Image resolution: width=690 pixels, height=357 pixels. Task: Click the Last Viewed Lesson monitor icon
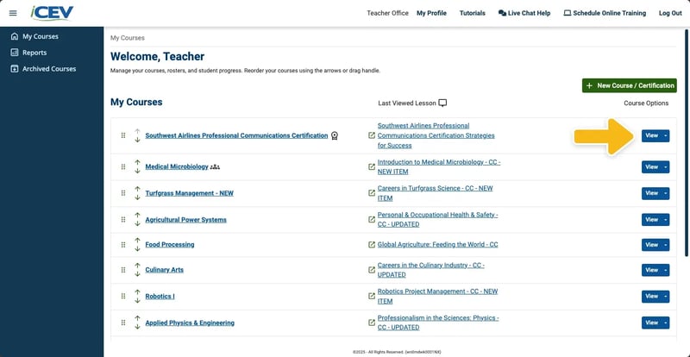(442, 103)
